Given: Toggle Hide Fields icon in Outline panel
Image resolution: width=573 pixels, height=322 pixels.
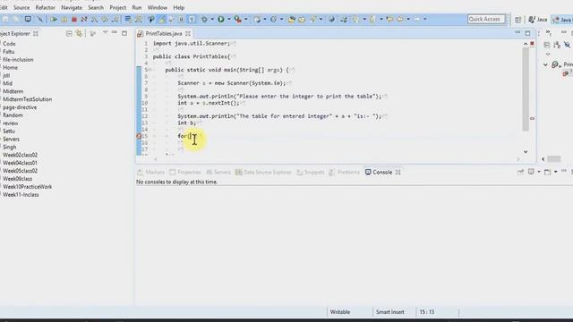Looking at the screenshot, I should pyautogui.click(x=567, y=45).
